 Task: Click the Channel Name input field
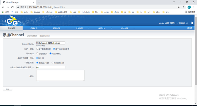pyautogui.click(x=51, y=43)
